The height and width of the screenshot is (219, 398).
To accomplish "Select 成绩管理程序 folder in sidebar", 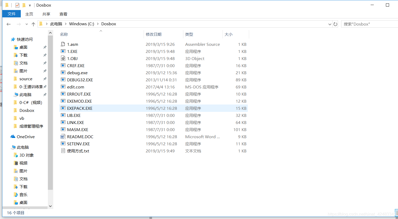I will pyautogui.click(x=31, y=126).
